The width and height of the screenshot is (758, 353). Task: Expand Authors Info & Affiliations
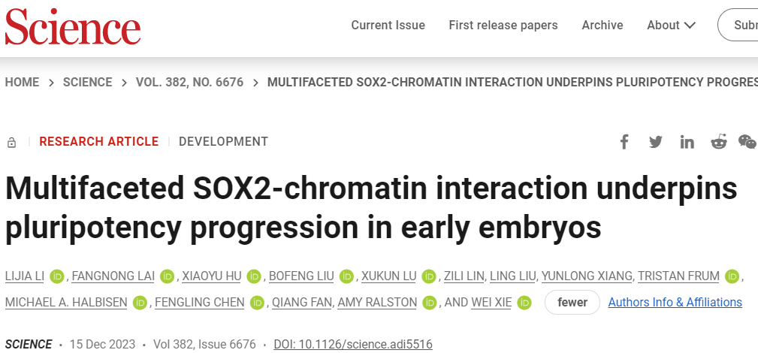675,303
